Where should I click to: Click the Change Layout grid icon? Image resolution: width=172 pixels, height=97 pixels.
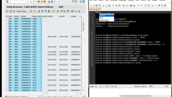pyautogui.click(x=72, y=11)
